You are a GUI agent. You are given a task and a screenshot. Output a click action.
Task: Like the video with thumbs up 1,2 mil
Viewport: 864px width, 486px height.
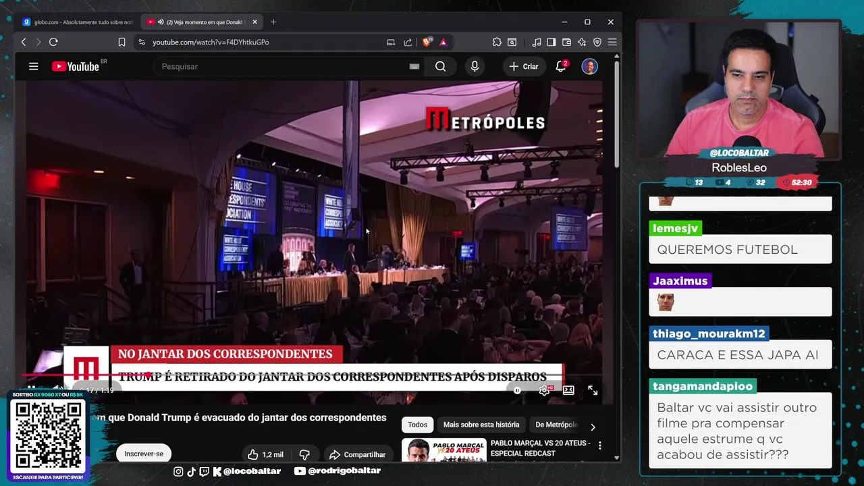[x=265, y=454]
